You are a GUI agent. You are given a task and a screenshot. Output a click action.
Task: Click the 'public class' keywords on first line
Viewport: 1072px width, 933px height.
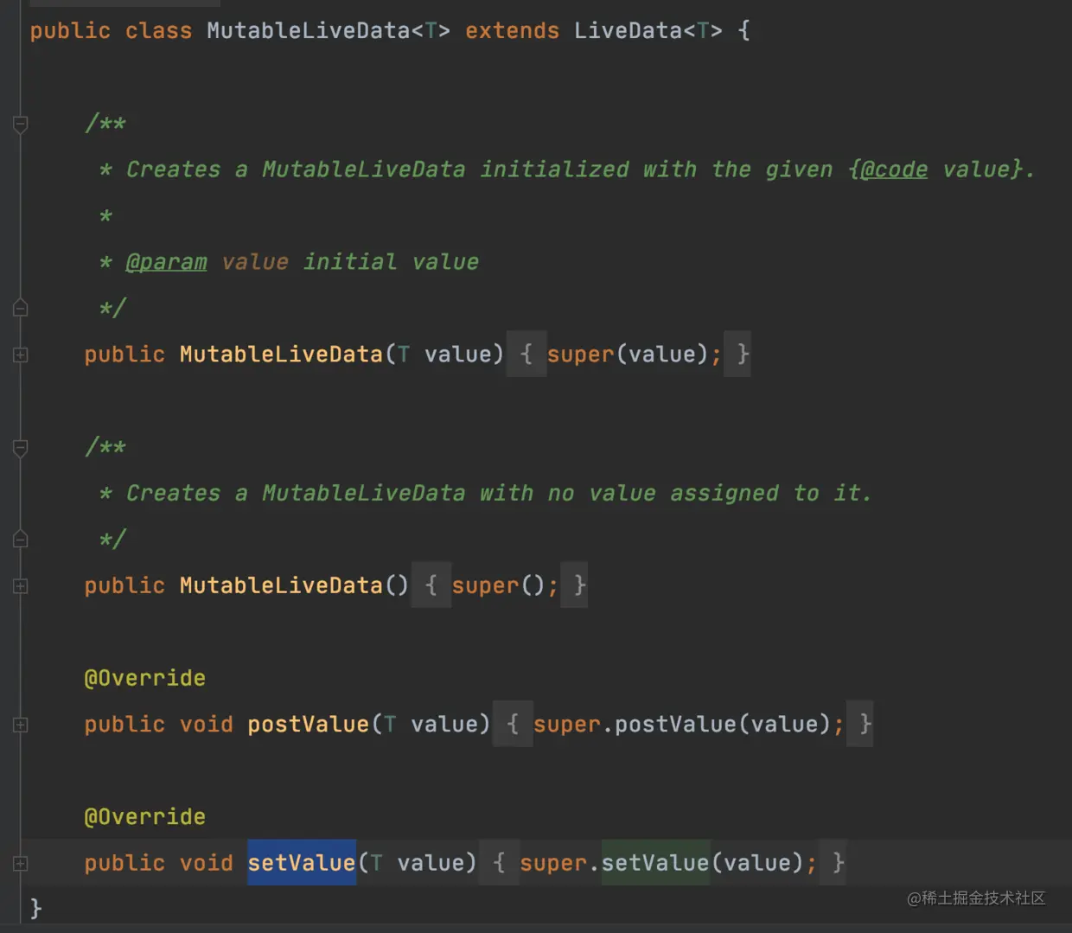point(111,30)
